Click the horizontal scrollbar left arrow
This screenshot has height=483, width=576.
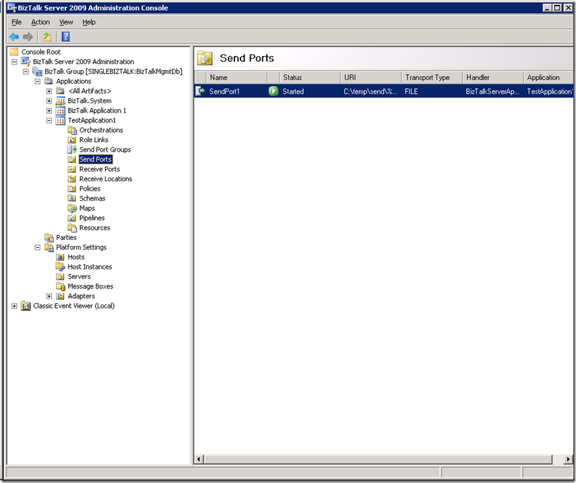tap(199, 459)
